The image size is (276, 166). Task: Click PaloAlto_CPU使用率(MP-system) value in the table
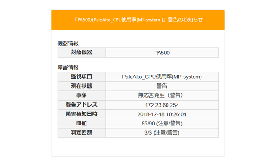(162, 77)
